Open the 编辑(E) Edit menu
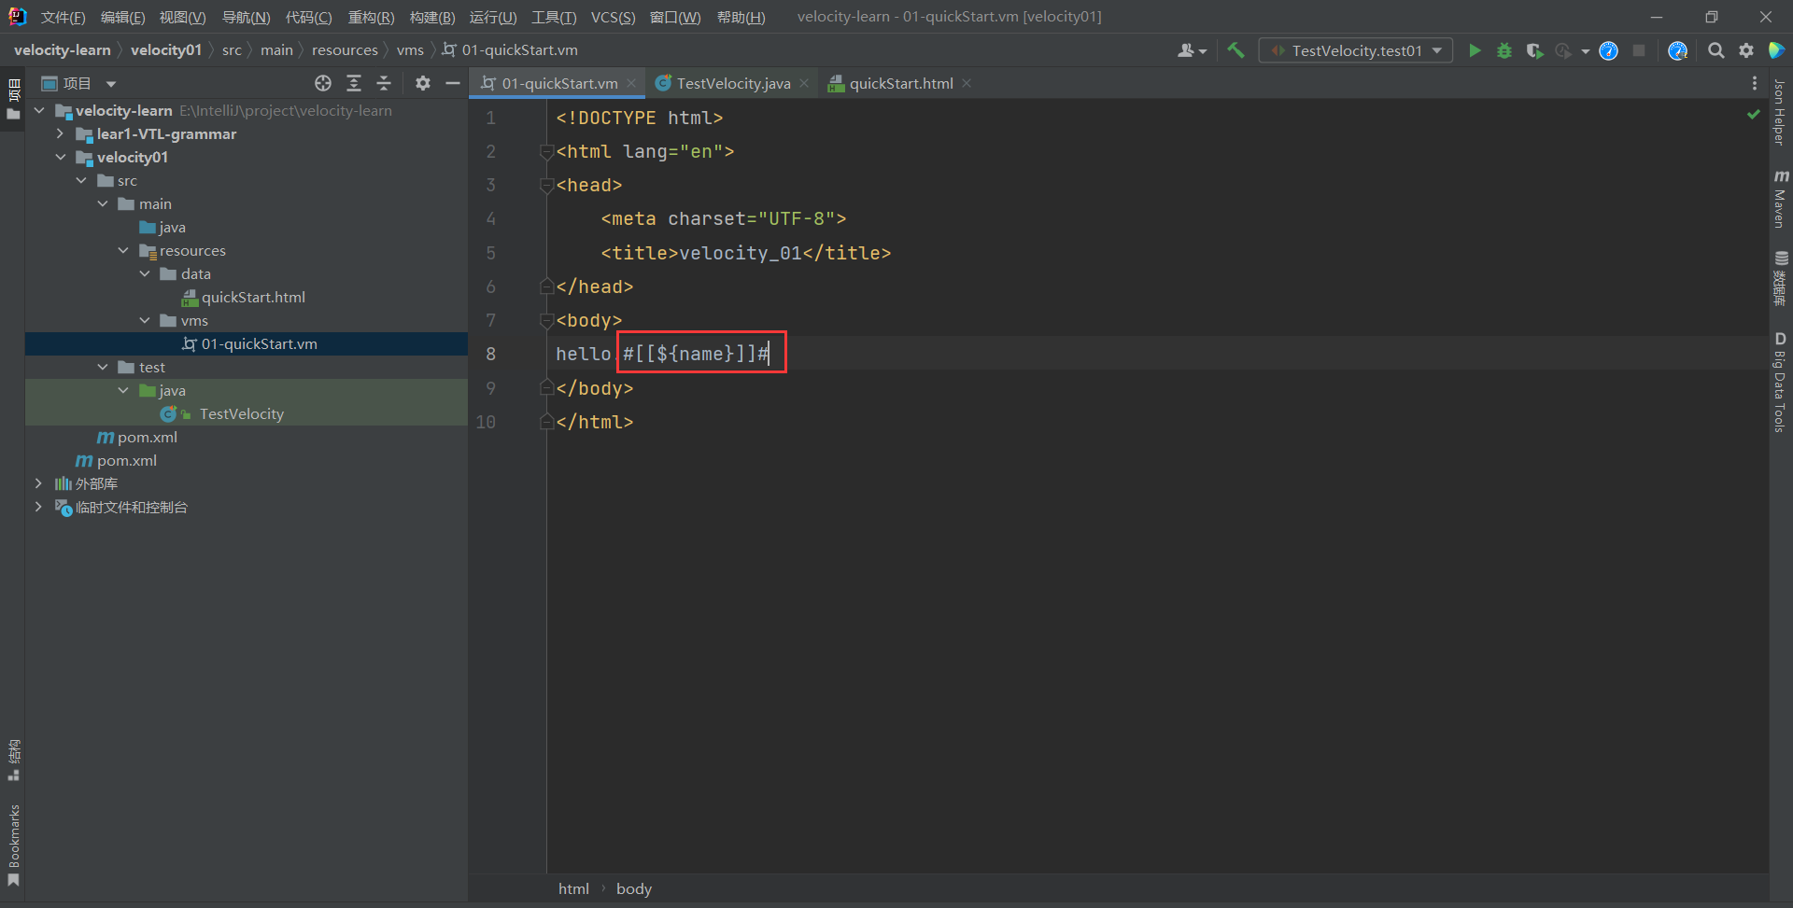This screenshot has width=1793, height=908. (x=122, y=17)
